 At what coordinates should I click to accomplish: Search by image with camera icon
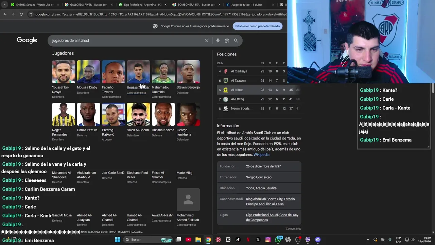[x=227, y=40]
